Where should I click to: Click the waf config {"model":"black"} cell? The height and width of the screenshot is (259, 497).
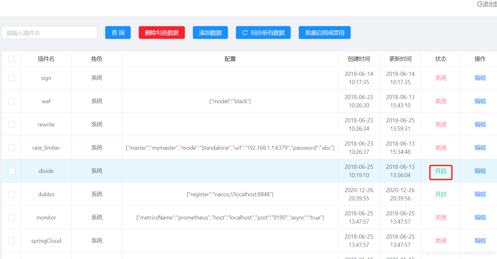pyautogui.click(x=230, y=101)
